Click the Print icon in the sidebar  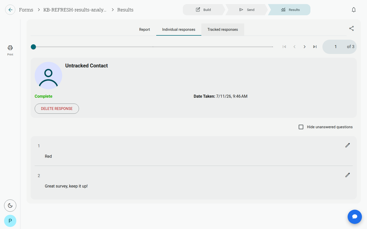[10, 50]
